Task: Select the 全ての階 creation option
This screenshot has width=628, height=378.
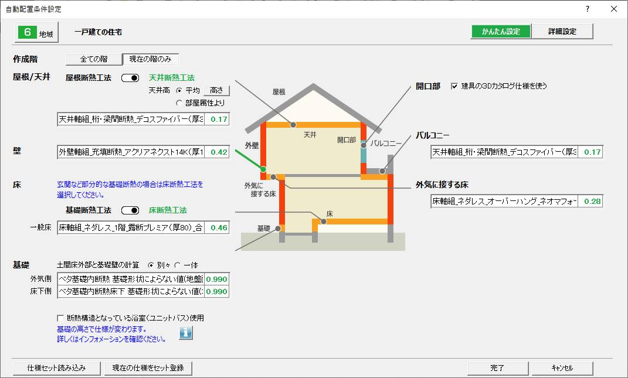Action: tap(95, 59)
